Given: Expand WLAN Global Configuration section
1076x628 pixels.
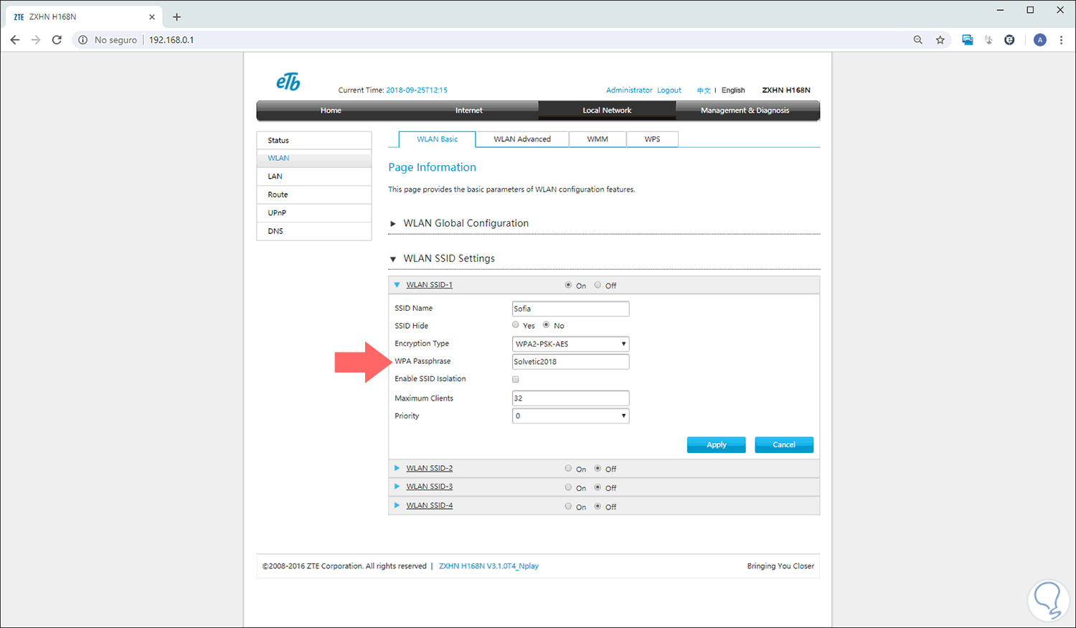Looking at the screenshot, I should [x=393, y=224].
